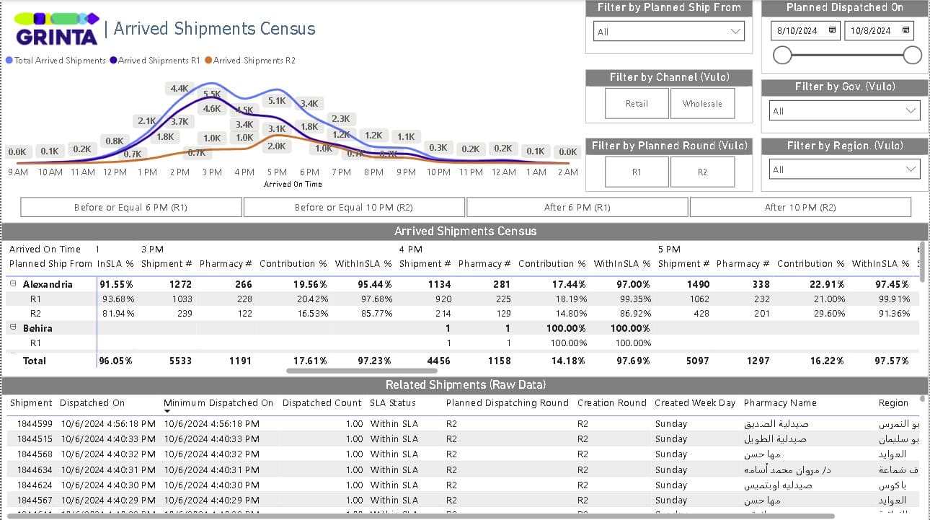
Task: Collapse the Alexandria row group
Action: tap(13, 284)
